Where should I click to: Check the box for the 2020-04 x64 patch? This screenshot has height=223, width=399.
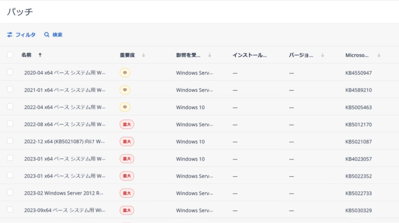10,72
